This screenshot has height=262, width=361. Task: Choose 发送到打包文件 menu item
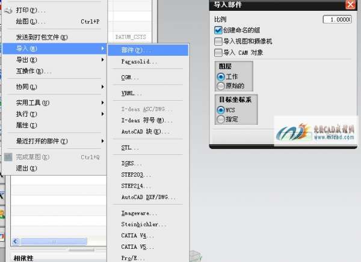coord(54,37)
